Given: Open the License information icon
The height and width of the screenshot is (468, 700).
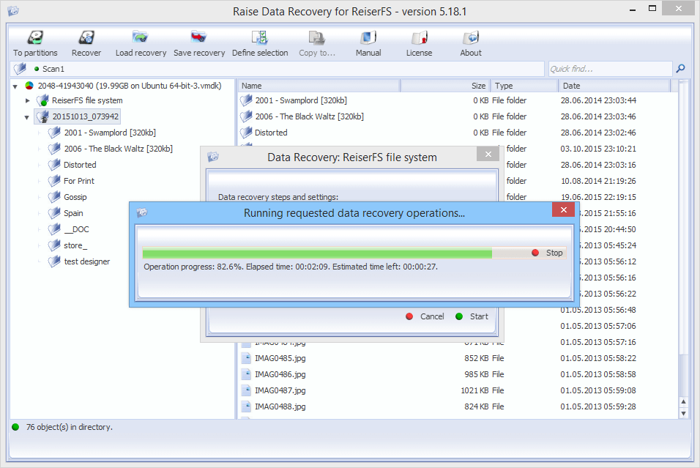Looking at the screenshot, I should click(x=419, y=40).
